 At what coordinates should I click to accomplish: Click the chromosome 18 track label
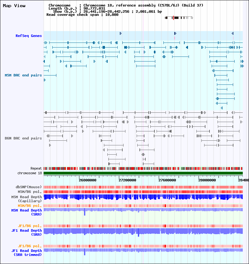pyautogui.click(x=30, y=173)
